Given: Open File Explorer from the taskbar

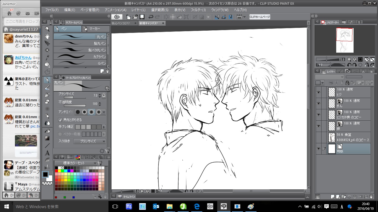Looking at the screenshot, I should [x=170, y=206].
